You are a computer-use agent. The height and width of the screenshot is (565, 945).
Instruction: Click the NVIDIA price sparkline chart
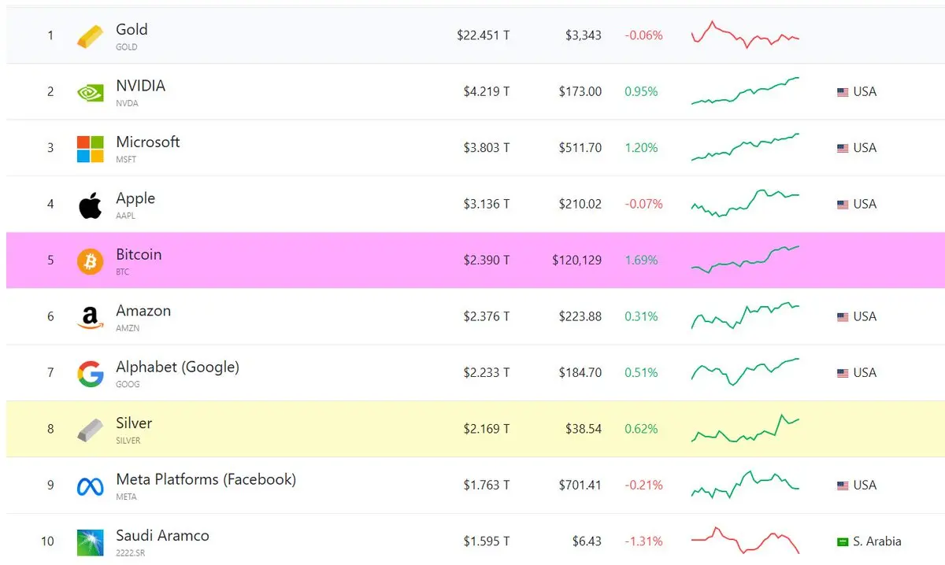point(745,90)
